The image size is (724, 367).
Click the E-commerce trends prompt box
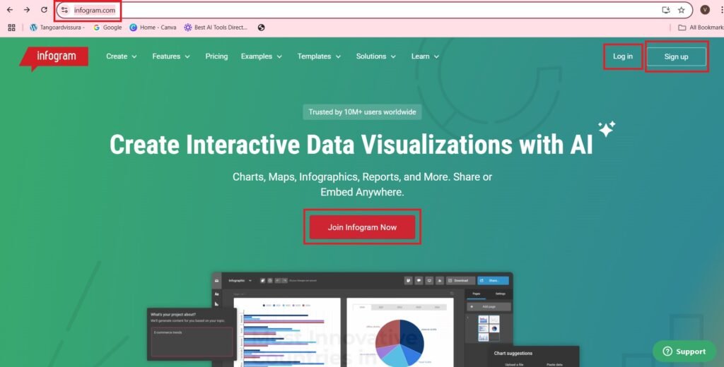pos(192,342)
